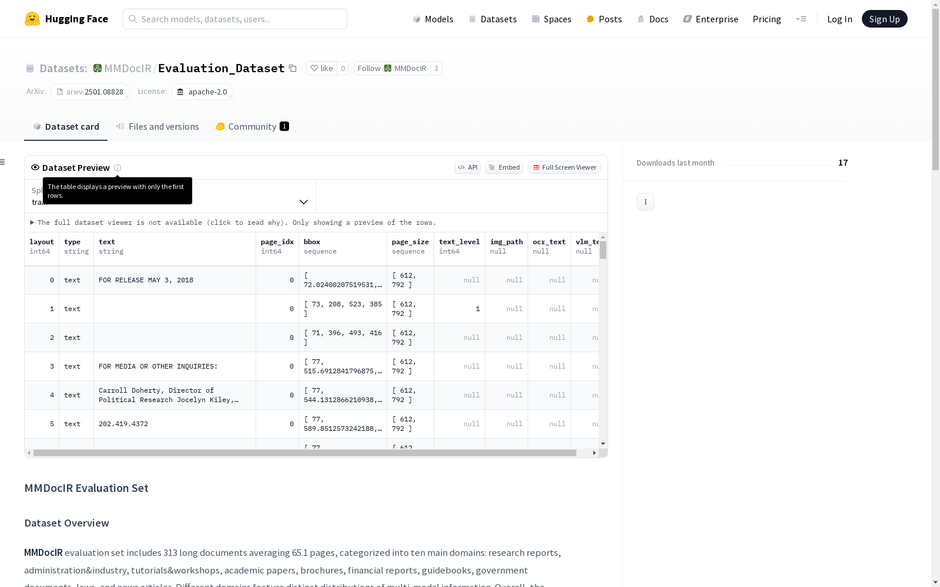Open the split selector dropdown

point(170,196)
